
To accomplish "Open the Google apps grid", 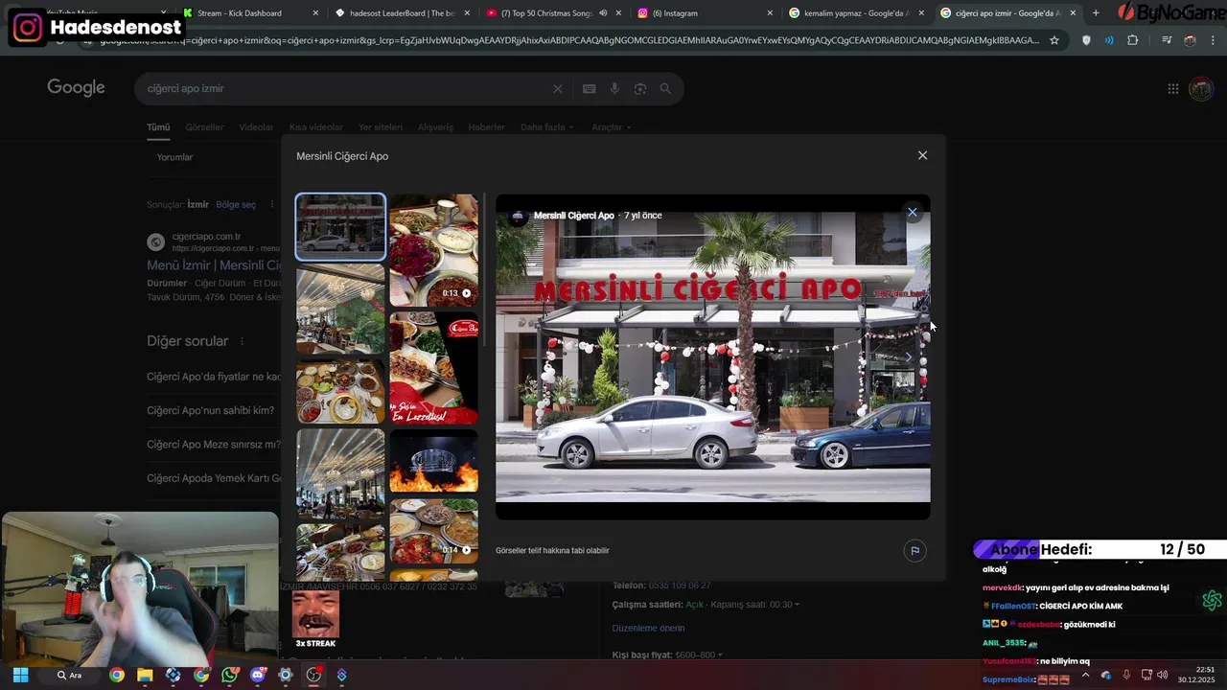I will pyautogui.click(x=1173, y=88).
